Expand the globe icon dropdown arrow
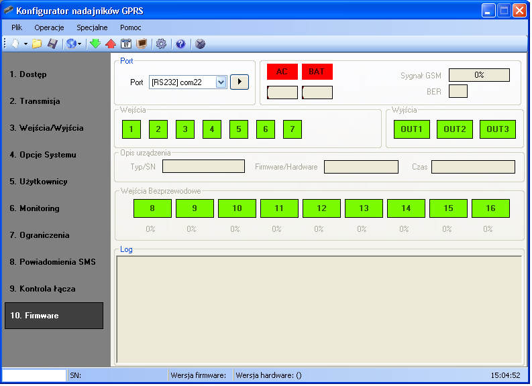The height and width of the screenshot is (386, 532). pyautogui.click(x=80, y=44)
